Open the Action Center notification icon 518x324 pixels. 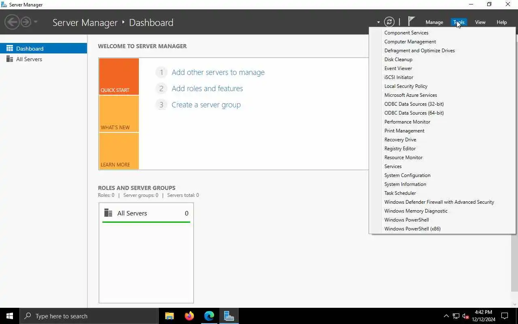[x=505, y=316]
